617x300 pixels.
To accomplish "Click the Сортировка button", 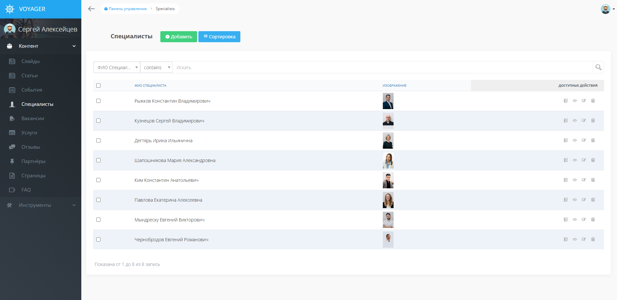I will coord(219,37).
